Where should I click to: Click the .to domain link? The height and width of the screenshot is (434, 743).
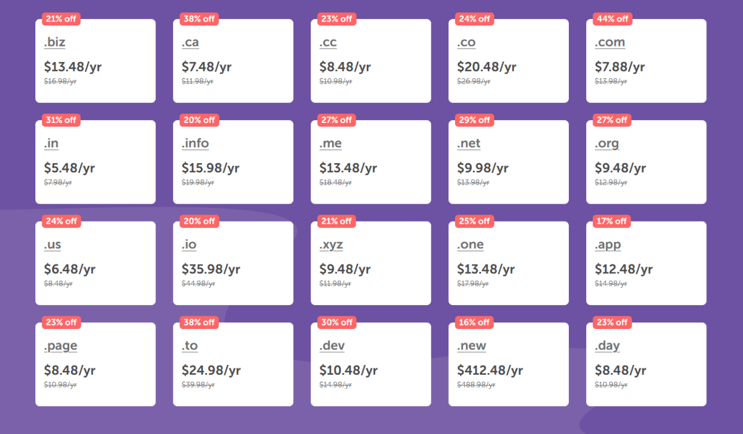pos(190,346)
